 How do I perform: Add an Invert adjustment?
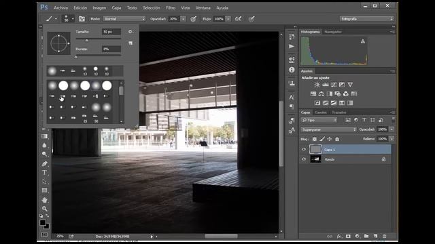pyautogui.click(x=317, y=103)
